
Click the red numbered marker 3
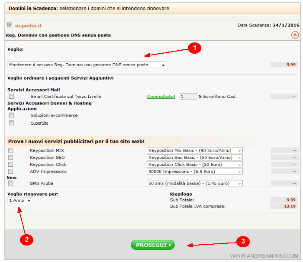[x=243, y=241]
